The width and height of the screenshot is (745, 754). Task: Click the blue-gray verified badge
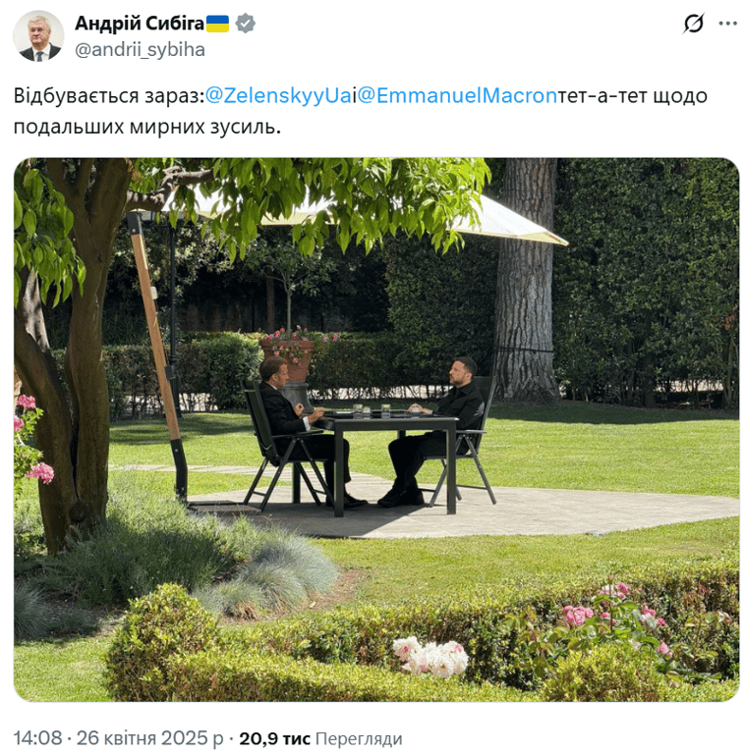[245, 24]
